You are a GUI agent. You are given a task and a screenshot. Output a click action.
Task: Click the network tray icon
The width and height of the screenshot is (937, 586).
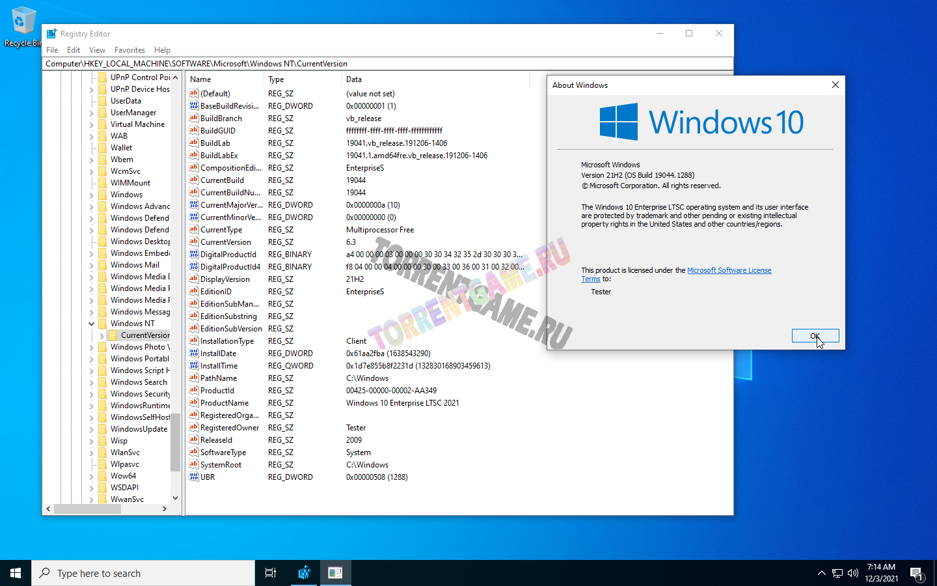pos(837,573)
